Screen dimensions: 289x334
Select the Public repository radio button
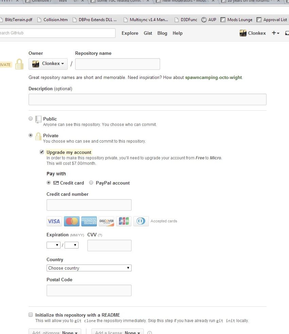pos(31,118)
